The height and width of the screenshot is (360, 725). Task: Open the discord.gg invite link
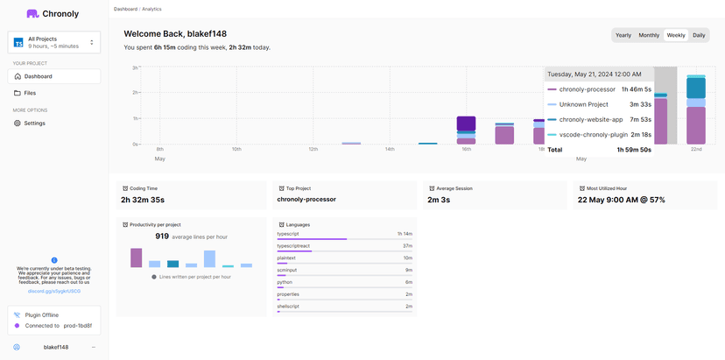pyautogui.click(x=54, y=291)
